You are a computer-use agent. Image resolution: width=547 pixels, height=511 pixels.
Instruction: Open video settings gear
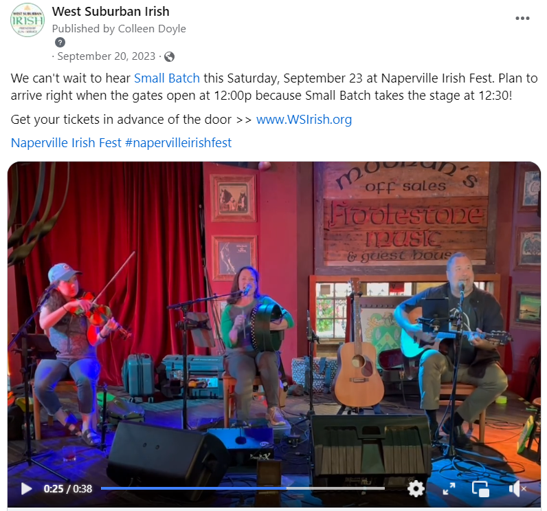pyautogui.click(x=416, y=489)
